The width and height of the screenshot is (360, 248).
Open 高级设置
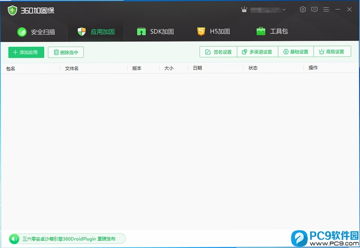[x=332, y=52]
